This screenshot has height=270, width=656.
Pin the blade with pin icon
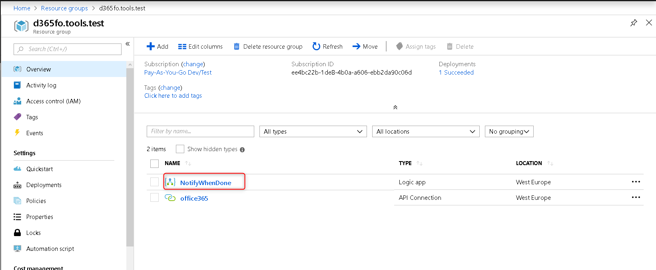coord(634,23)
